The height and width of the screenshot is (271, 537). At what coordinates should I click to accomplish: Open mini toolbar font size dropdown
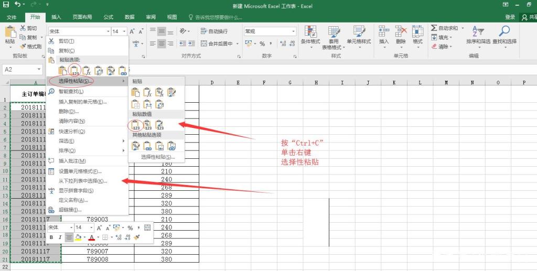point(91,227)
